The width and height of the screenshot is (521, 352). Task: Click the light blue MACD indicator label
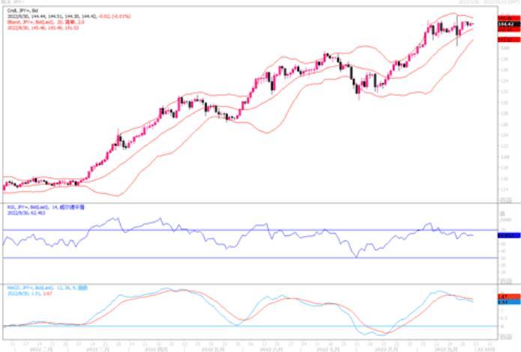coord(47,288)
